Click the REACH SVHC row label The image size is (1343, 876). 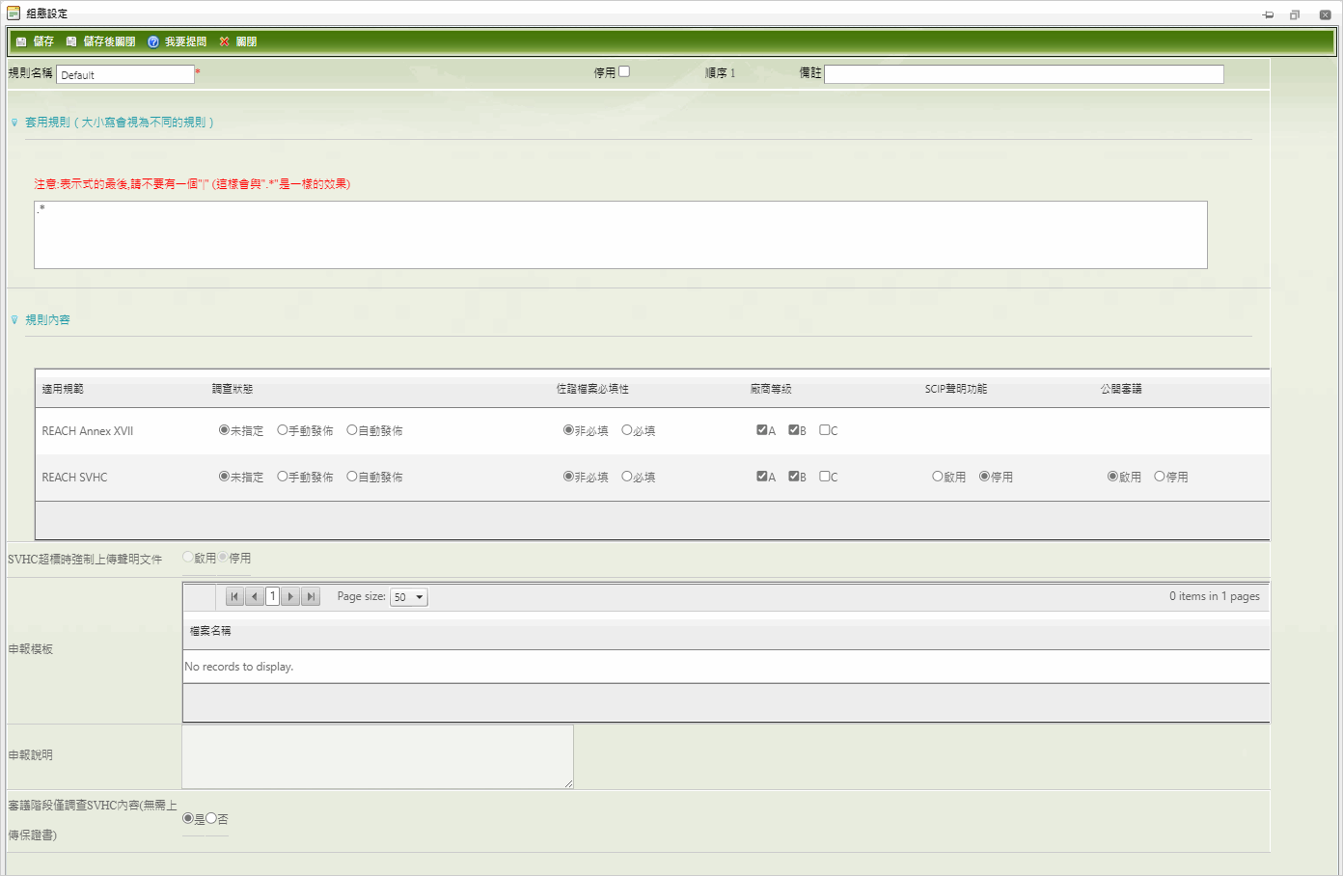(74, 478)
